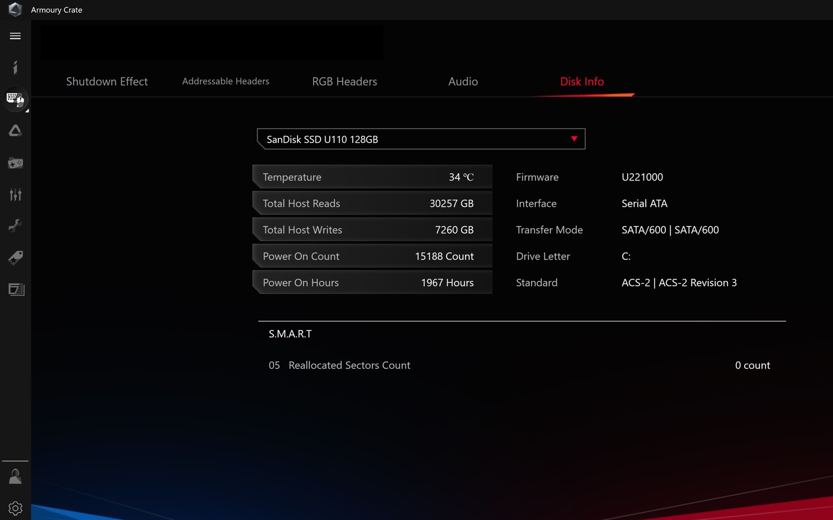Open the price tag deals sidebar icon
The image size is (833, 520).
[x=15, y=257]
